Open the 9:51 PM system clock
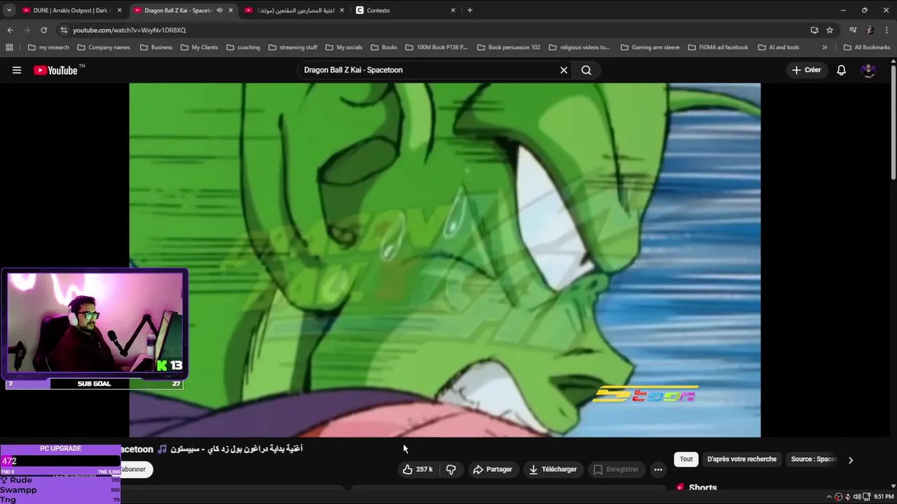The width and height of the screenshot is (897, 504). pos(883,496)
